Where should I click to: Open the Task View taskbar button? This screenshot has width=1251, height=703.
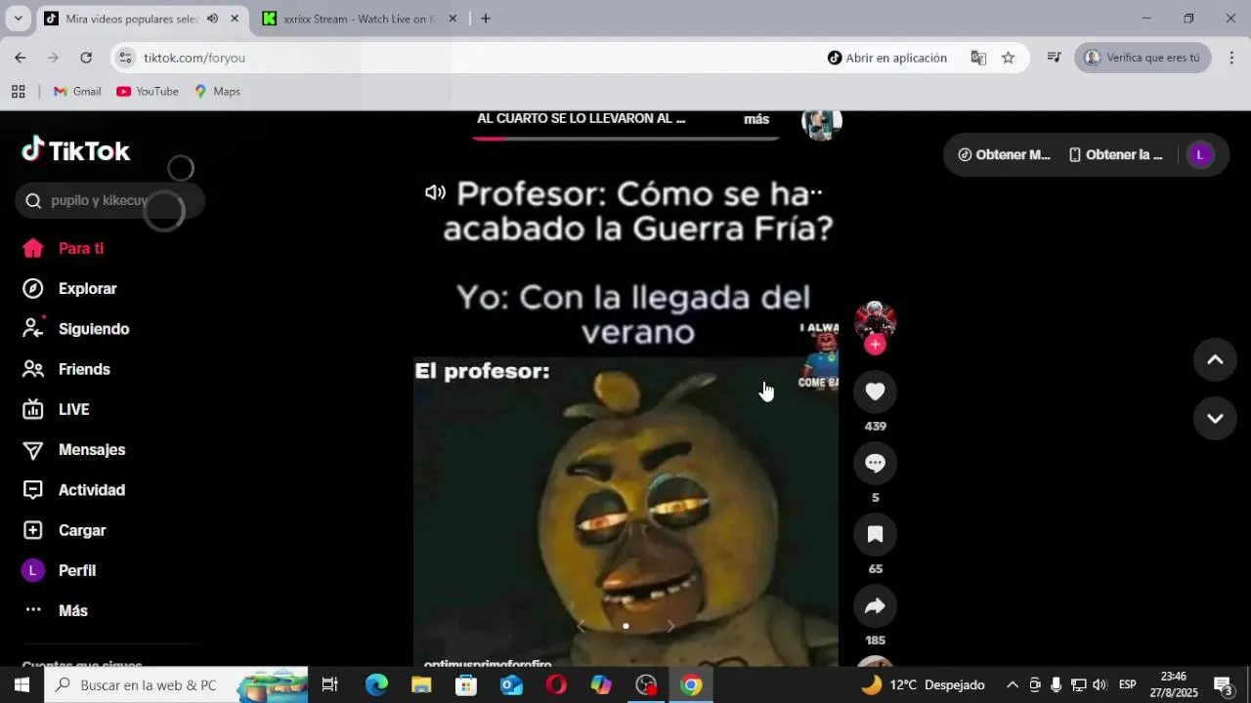[330, 685]
